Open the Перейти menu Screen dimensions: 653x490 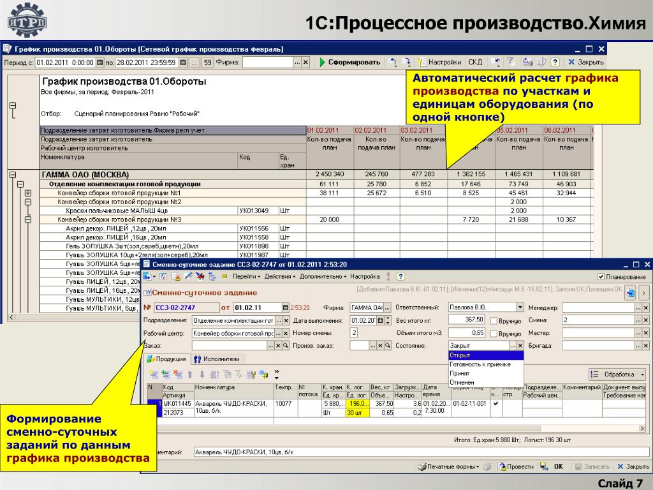[246, 276]
